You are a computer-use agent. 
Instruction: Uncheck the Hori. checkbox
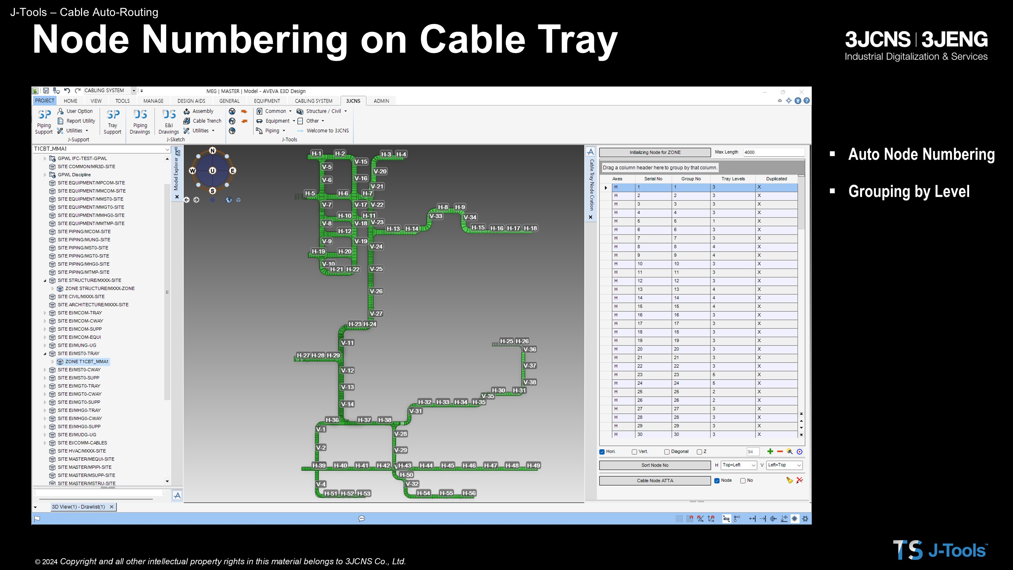coord(602,451)
